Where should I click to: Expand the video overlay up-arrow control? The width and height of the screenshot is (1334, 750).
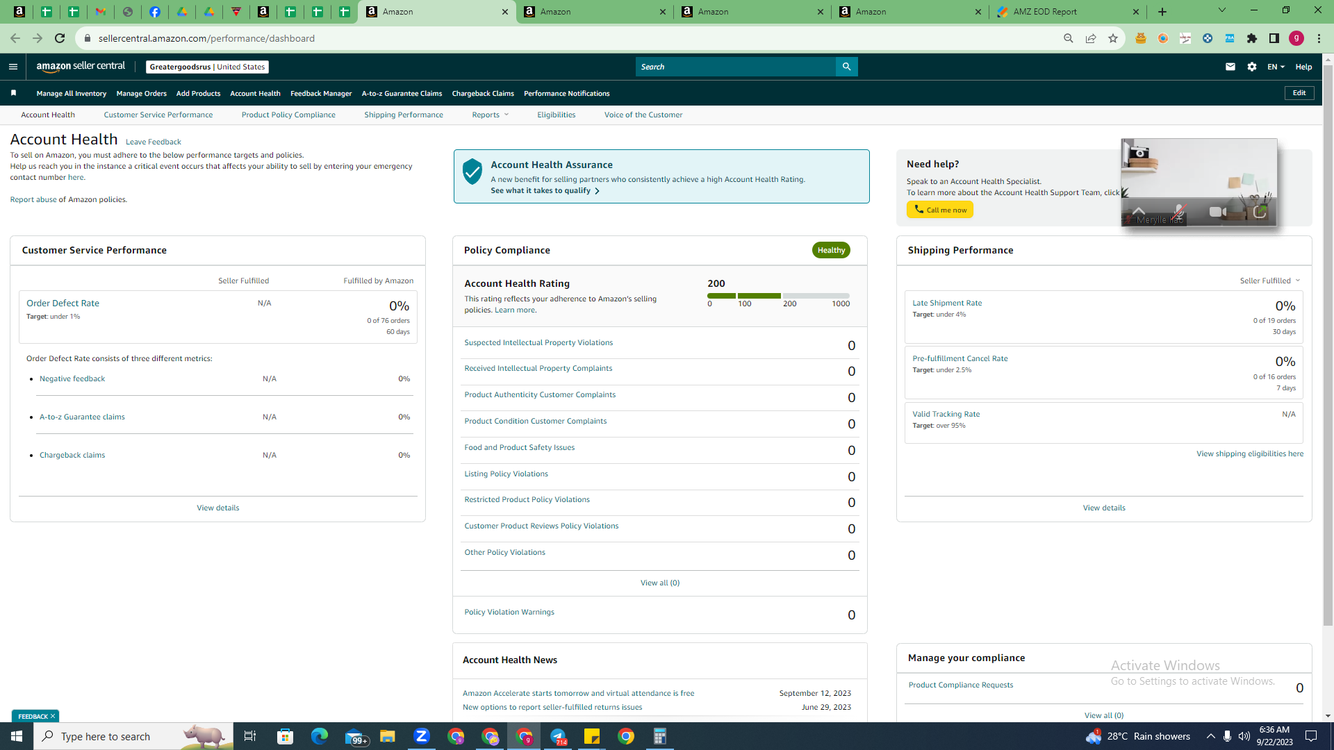pyautogui.click(x=1138, y=210)
